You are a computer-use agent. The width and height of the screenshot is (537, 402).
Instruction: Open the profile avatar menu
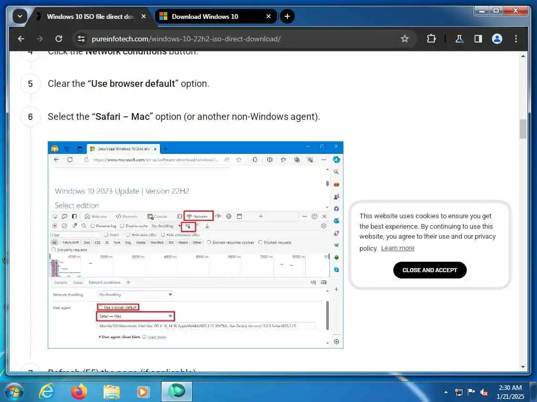pyautogui.click(x=497, y=39)
